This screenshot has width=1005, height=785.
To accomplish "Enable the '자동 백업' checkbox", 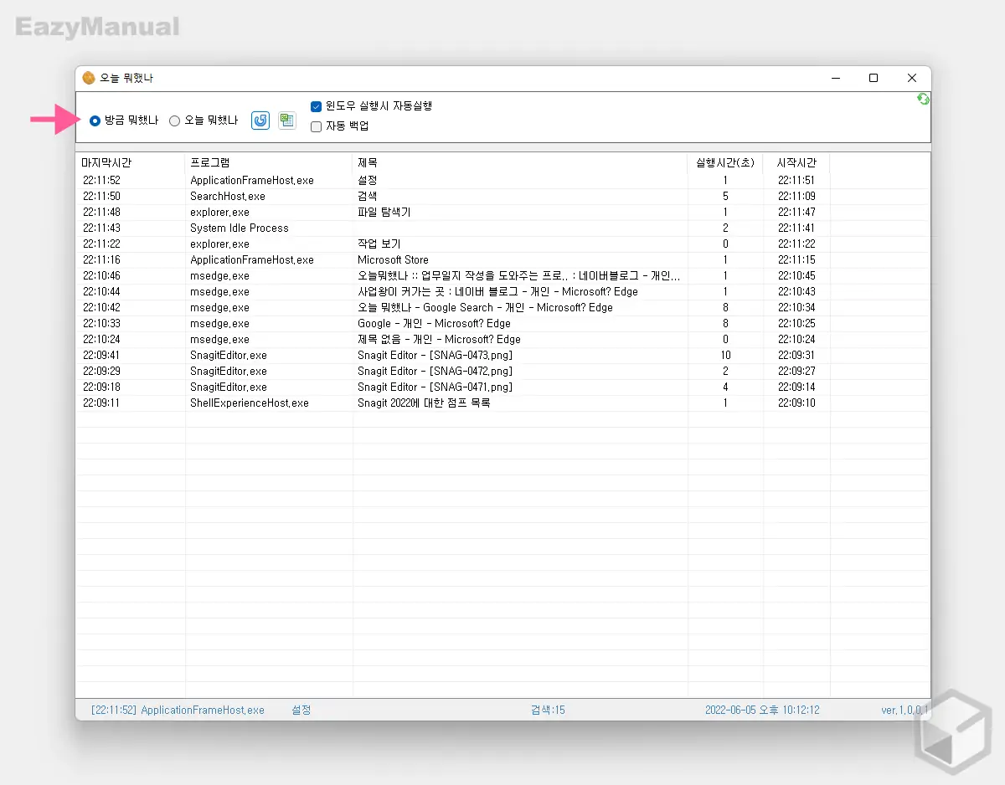I will [x=316, y=126].
